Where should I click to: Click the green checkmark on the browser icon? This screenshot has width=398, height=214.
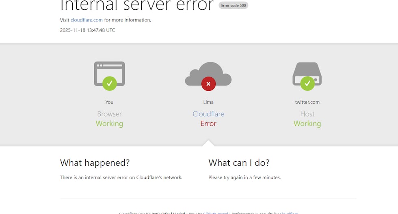coord(110,83)
